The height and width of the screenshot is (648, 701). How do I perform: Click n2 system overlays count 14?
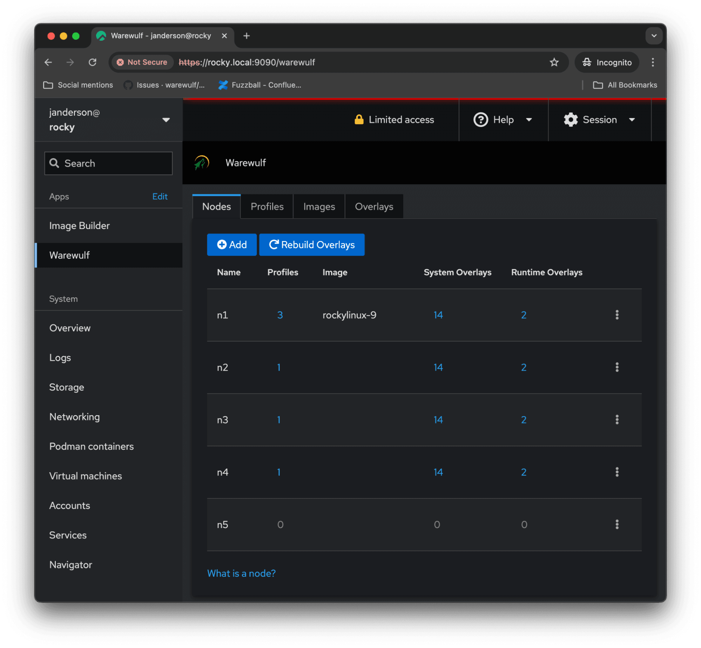click(438, 367)
